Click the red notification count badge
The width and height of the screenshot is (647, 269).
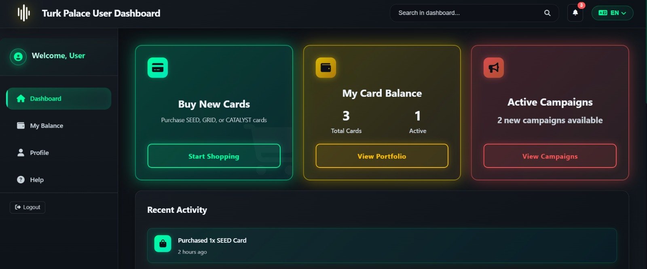point(581,5)
